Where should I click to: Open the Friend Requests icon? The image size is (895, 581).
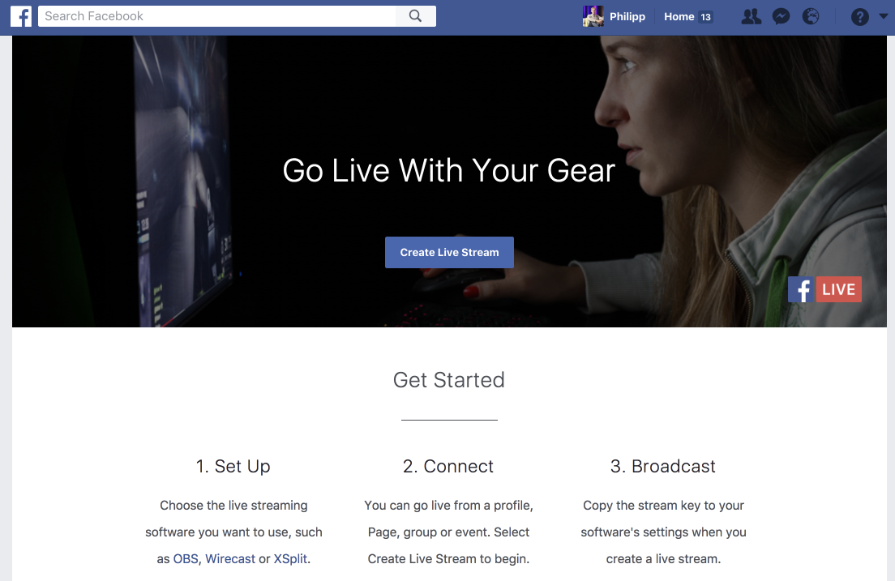[x=752, y=16]
